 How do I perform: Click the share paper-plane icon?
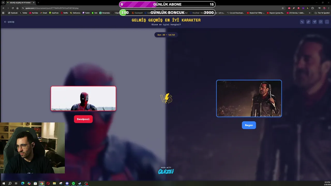[314, 22]
